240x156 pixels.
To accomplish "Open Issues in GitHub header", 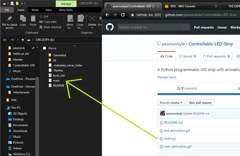I will [x=222, y=27].
